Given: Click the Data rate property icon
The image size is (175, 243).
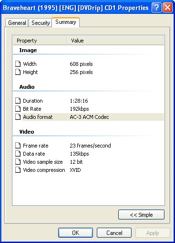Looking at the screenshot, I should [x=18, y=154].
